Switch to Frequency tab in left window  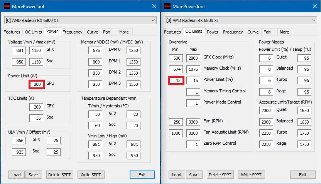pyautogui.click(x=72, y=32)
